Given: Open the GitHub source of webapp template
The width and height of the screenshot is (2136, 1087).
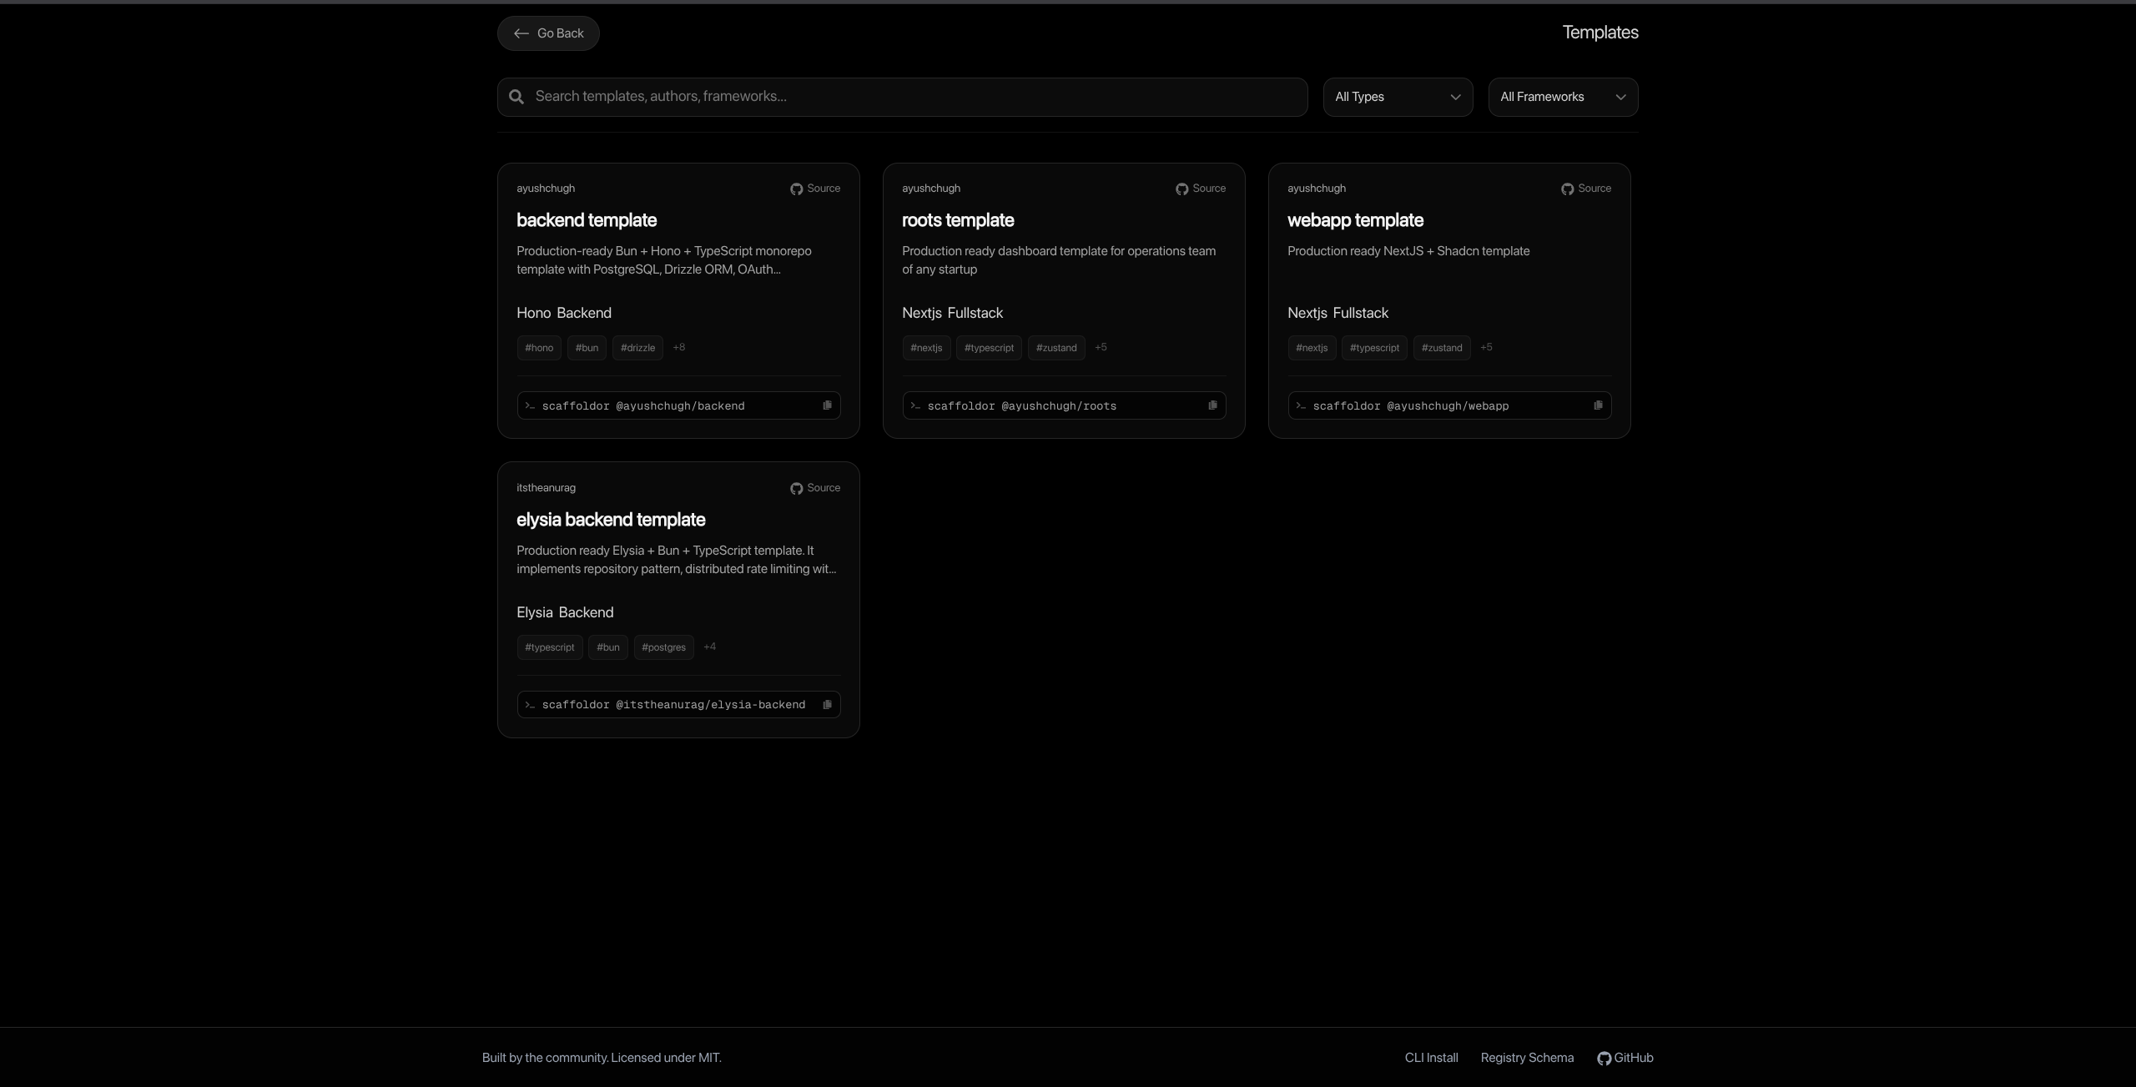Looking at the screenshot, I should point(1585,189).
